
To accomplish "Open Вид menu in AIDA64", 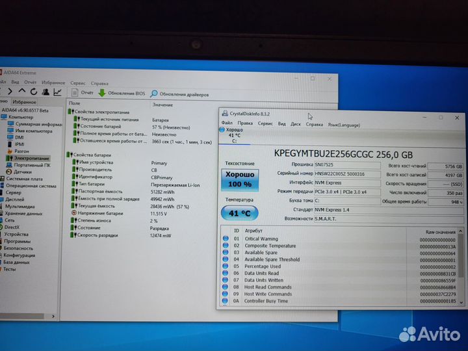I will 15,82.
